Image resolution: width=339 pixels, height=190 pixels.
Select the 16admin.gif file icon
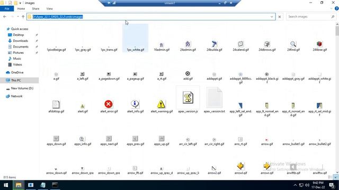pos(161,45)
